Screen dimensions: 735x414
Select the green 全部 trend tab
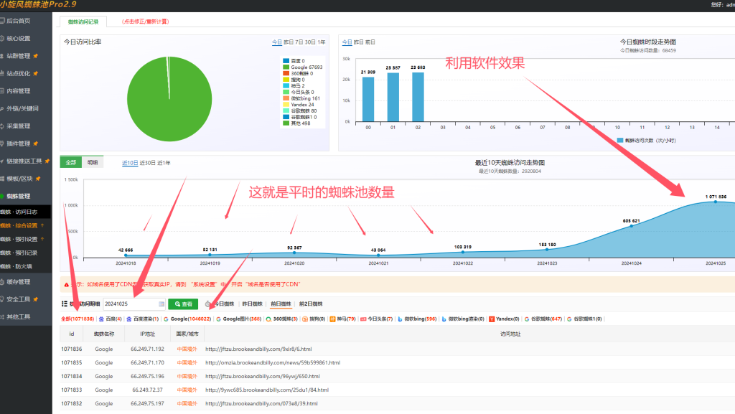pyautogui.click(x=71, y=162)
